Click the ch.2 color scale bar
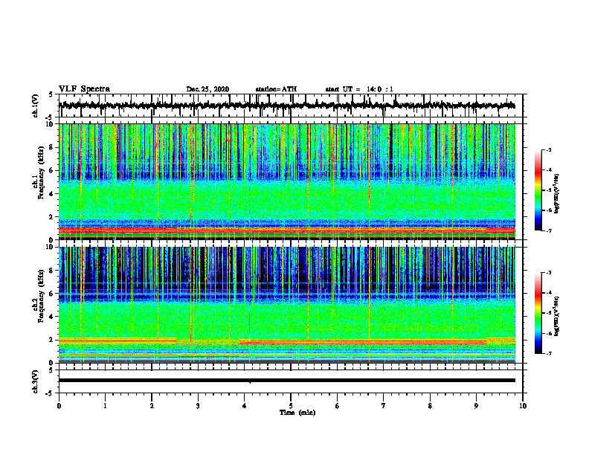Viewport: 589px width, 455px height. point(538,313)
